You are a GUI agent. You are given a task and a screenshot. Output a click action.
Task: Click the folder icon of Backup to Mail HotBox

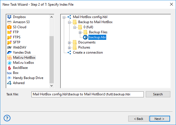point(75,22)
